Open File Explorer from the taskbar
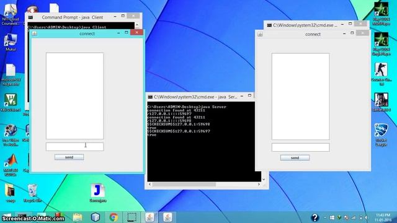 [78, 217]
